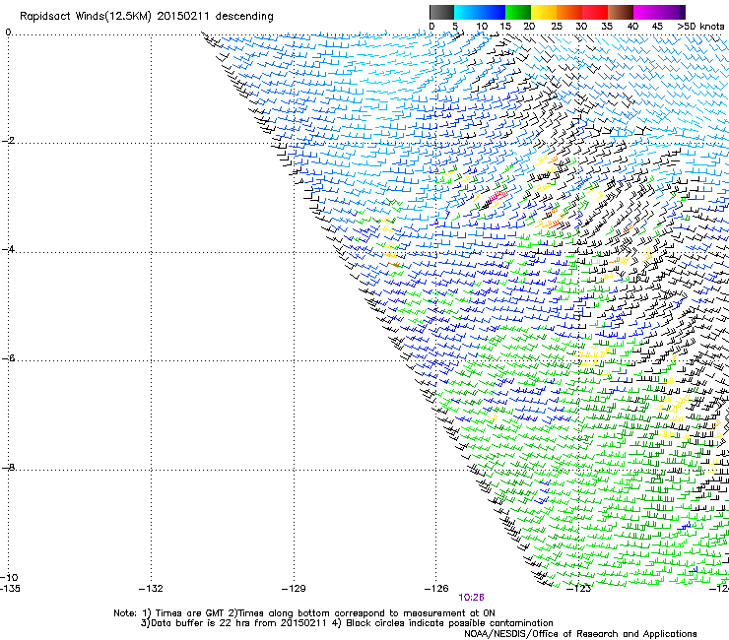Image resolution: width=729 pixels, height=640 pixels.
Task: Click the purple '10:28' time label
Action: tap(471, 598)
